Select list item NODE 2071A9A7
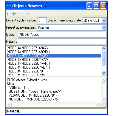The height and width of the screenshot is (116, 113). [28, 48]
